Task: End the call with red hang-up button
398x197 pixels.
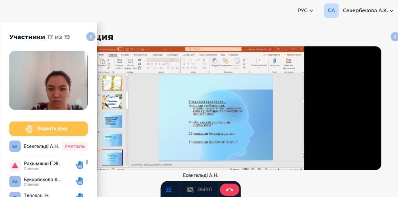Action: coord(230,190)
